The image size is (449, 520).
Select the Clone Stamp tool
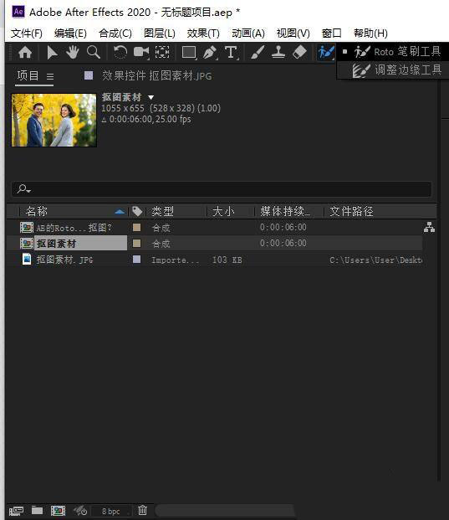click(x=278, y=53)
